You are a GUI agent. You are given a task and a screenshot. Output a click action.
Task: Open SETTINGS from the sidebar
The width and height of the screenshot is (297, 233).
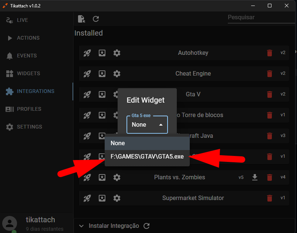pyautogui.click(x=36, y=127)
